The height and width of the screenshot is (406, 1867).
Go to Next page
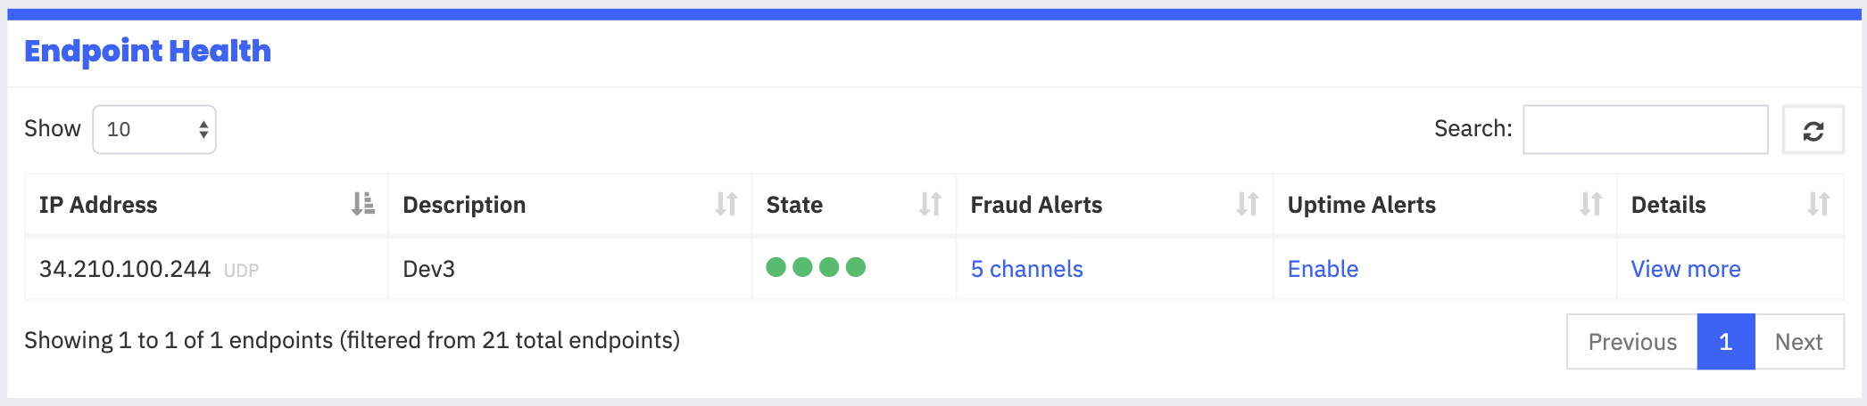tap(1799, 342)
